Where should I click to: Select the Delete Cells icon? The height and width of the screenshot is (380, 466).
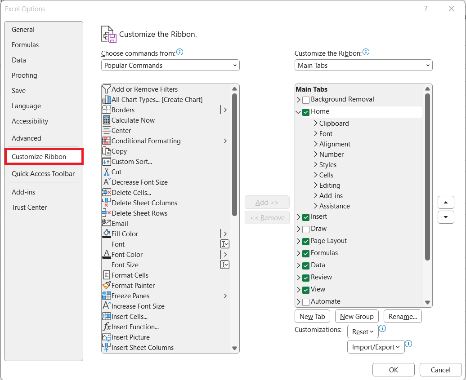click(x=107, y=192)
